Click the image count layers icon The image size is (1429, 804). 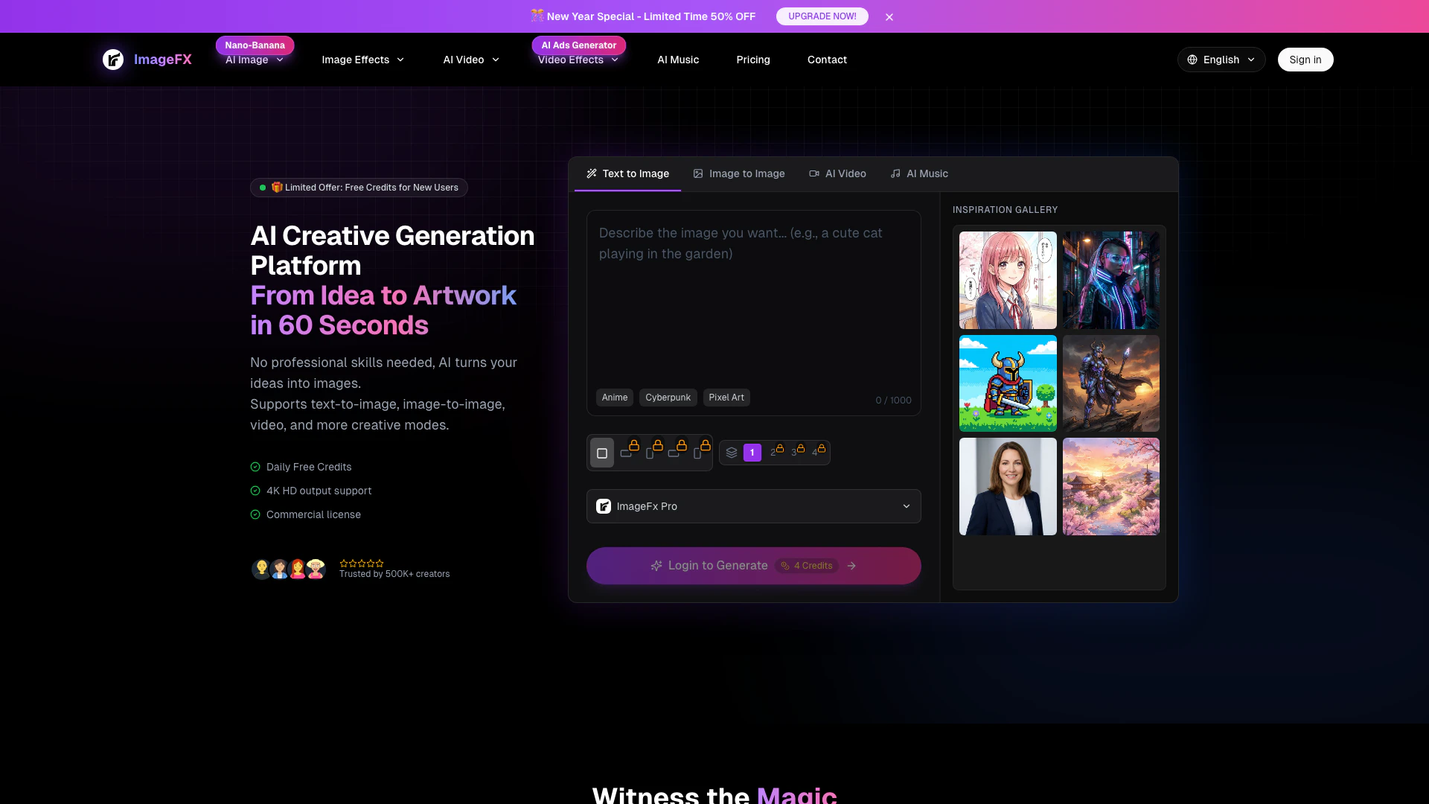732,453
